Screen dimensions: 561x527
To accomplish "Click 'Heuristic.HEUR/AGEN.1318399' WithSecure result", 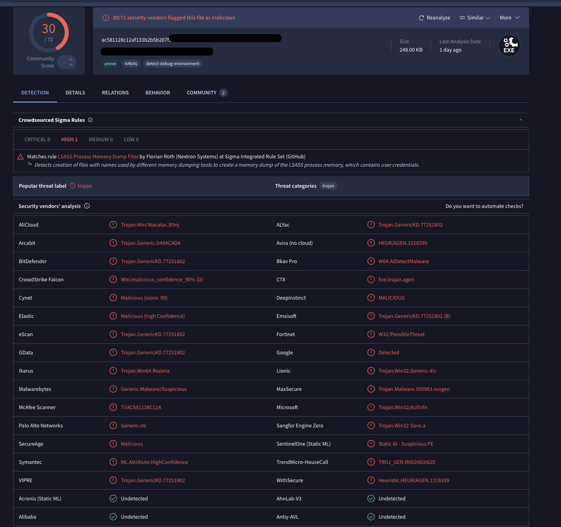I will (414, 481).
